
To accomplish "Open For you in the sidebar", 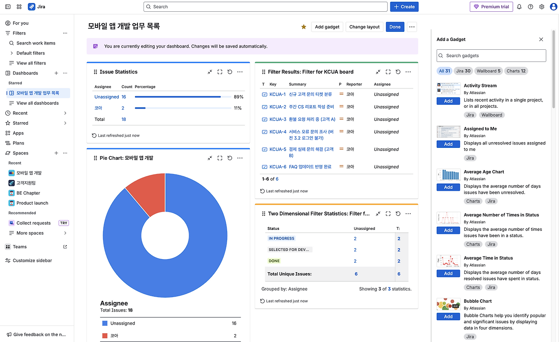I will (21, 23).
